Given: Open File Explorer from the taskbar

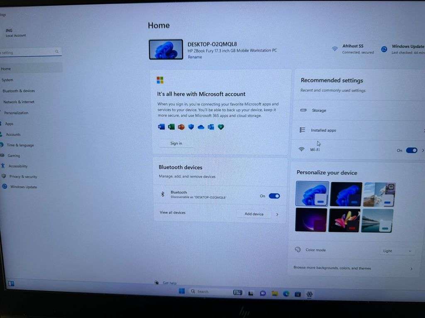Looking at the screenshot, I should tap(274, 293).
